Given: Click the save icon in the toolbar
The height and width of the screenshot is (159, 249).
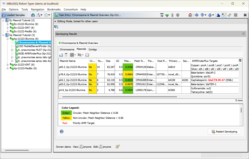Looking at the screenshot, I should [236, 15].
